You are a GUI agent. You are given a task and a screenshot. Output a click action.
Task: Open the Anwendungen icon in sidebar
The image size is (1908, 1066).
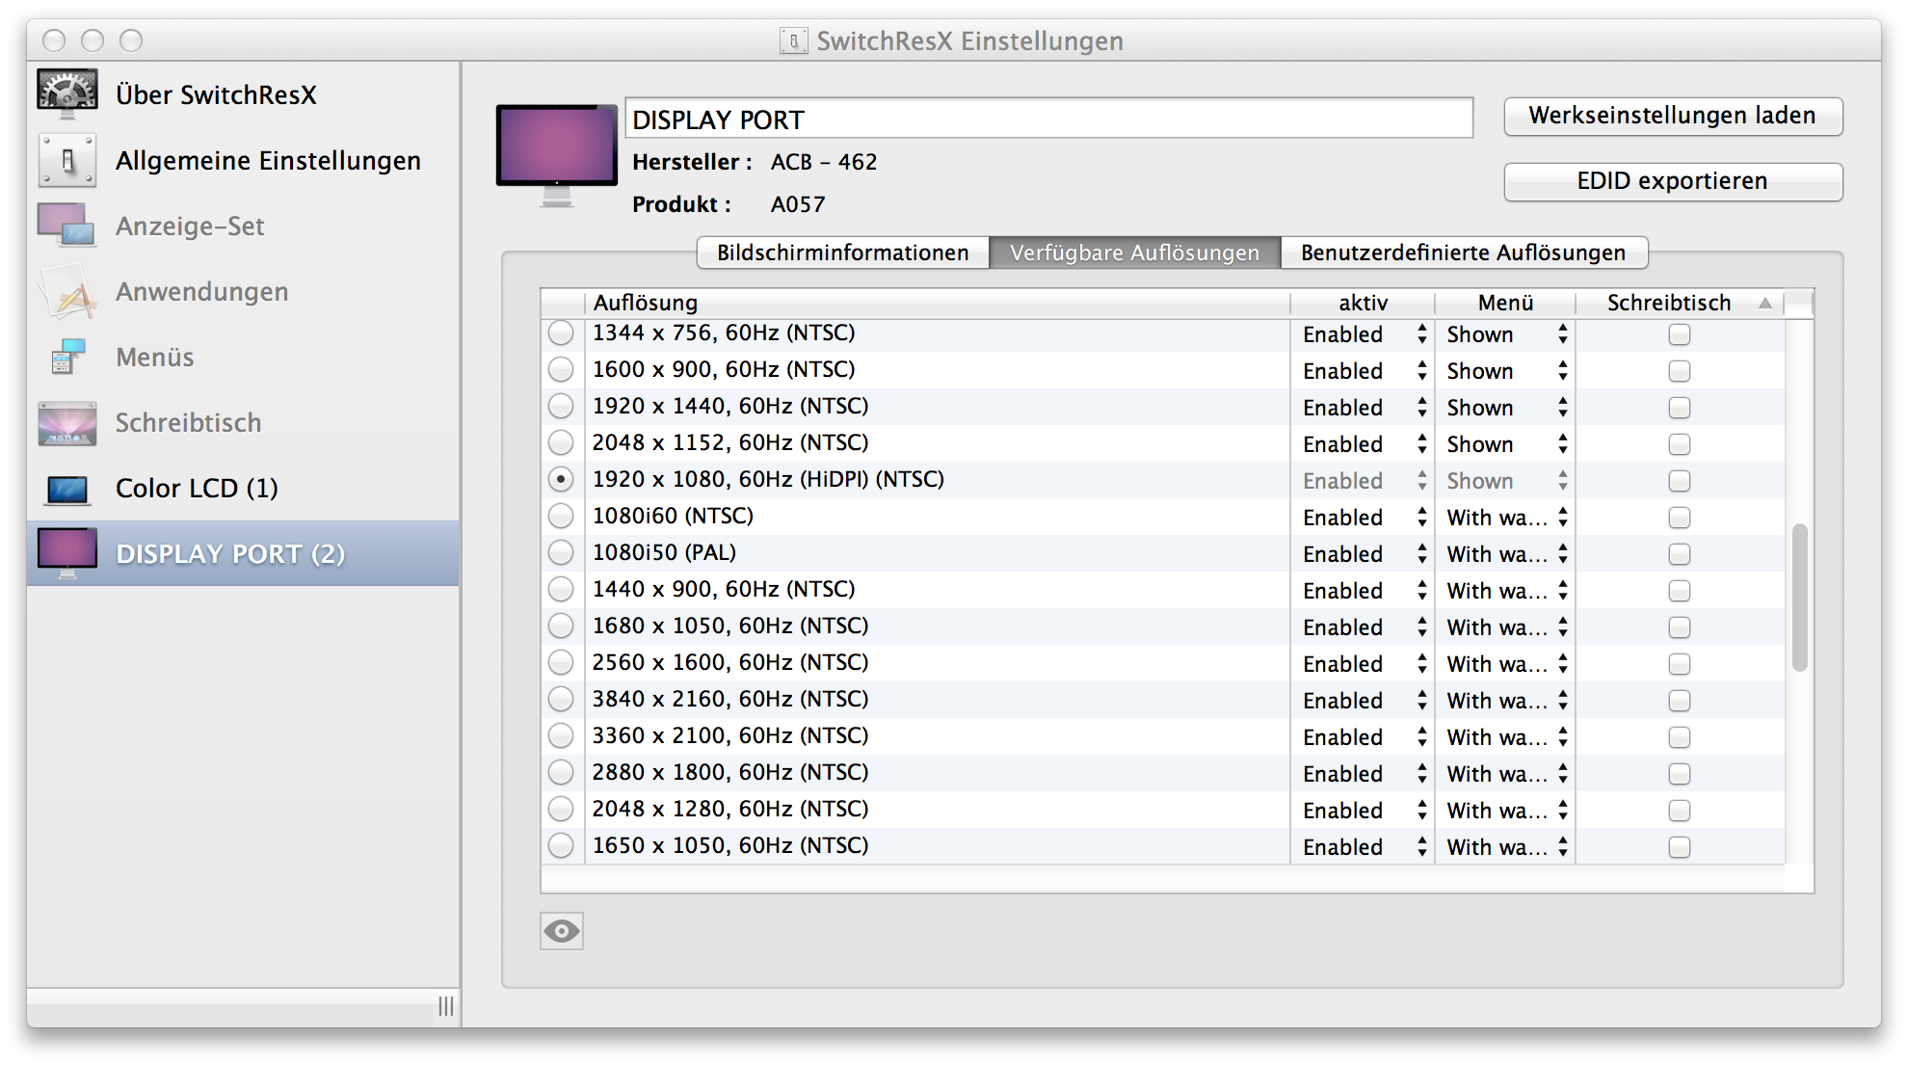click(67, 291)
